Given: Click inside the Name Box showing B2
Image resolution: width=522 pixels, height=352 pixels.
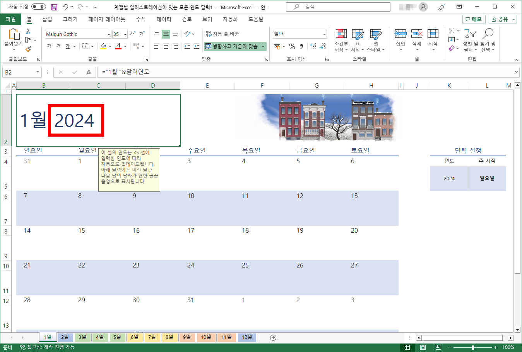Looking at the screenshot, I should pos(18,72).
